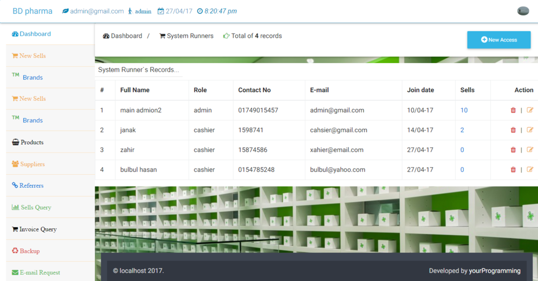This screenshot has width=538, height=281.
Task: Go to Referrers in sidebar
Action: 31,186
